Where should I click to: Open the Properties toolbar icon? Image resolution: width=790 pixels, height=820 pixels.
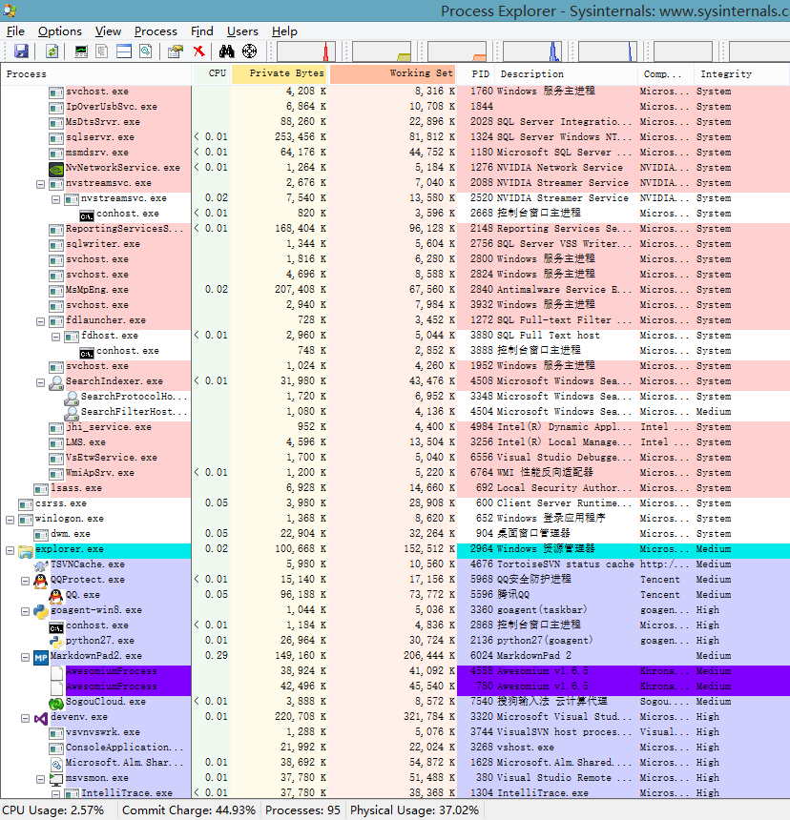tap(175, 51)
